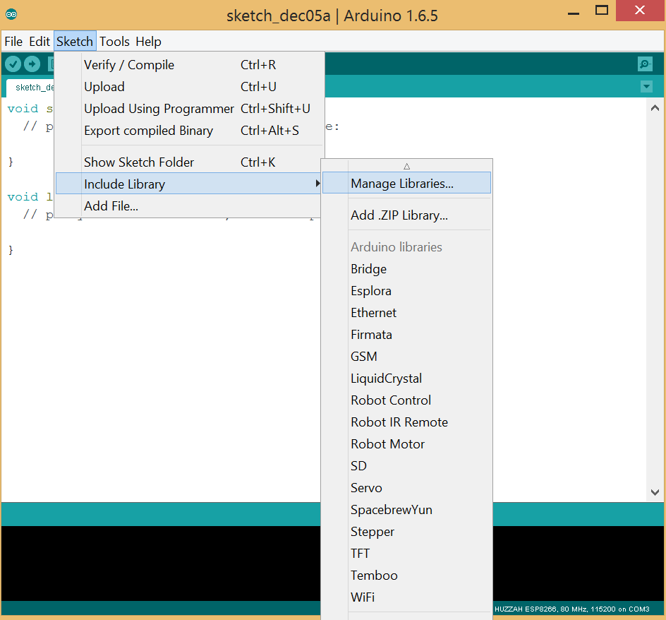Open the Help menu
Screen dimensions: 666x620
[x=148, y=41]
